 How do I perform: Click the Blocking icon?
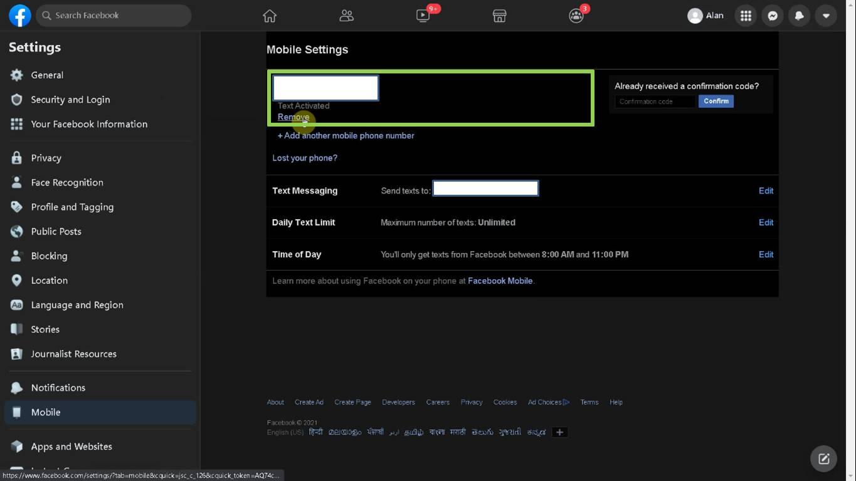[17, 256]
